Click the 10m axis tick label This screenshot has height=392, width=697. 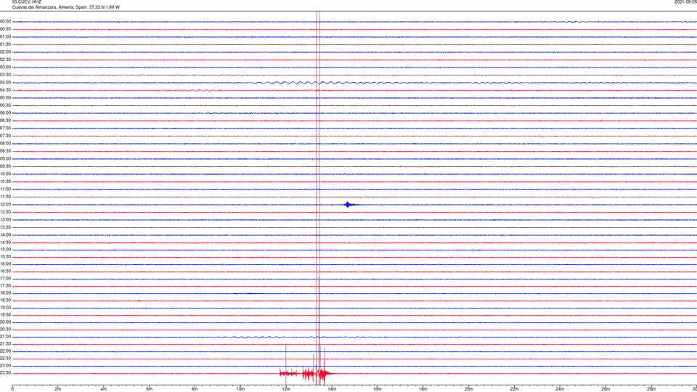tap(240, 389)
